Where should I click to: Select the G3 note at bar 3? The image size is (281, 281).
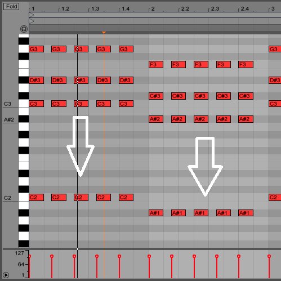(275, 49)
